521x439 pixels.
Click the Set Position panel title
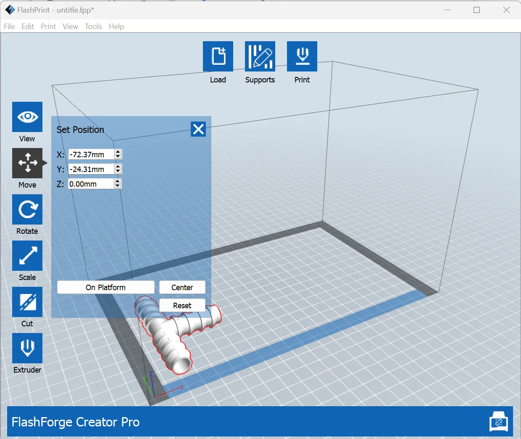coord(80,130)
